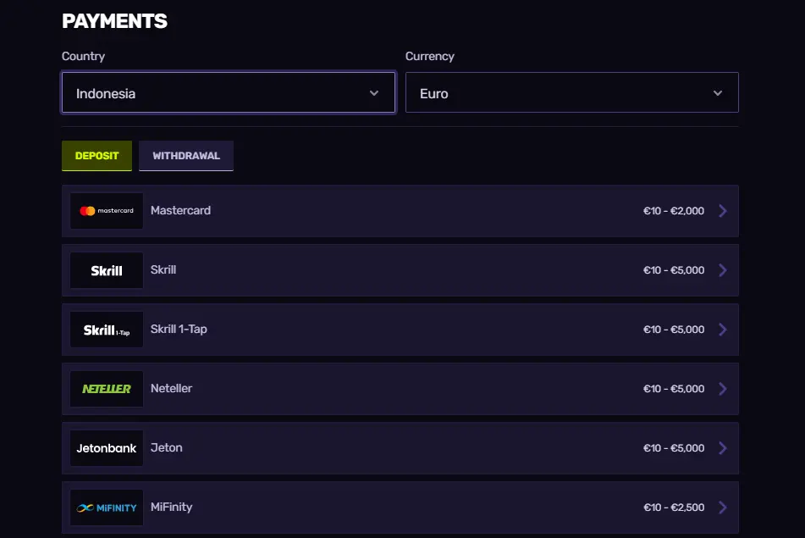Click the MiFinity payment row
This screenshot has width=805, height=538.
401,507
